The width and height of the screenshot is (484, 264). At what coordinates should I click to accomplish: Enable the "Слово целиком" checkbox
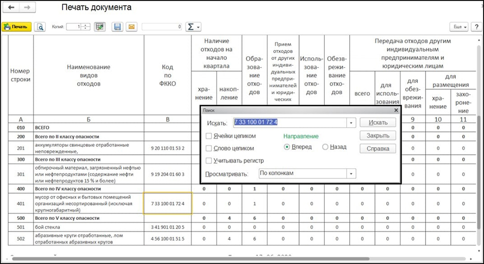click(209, 148)
